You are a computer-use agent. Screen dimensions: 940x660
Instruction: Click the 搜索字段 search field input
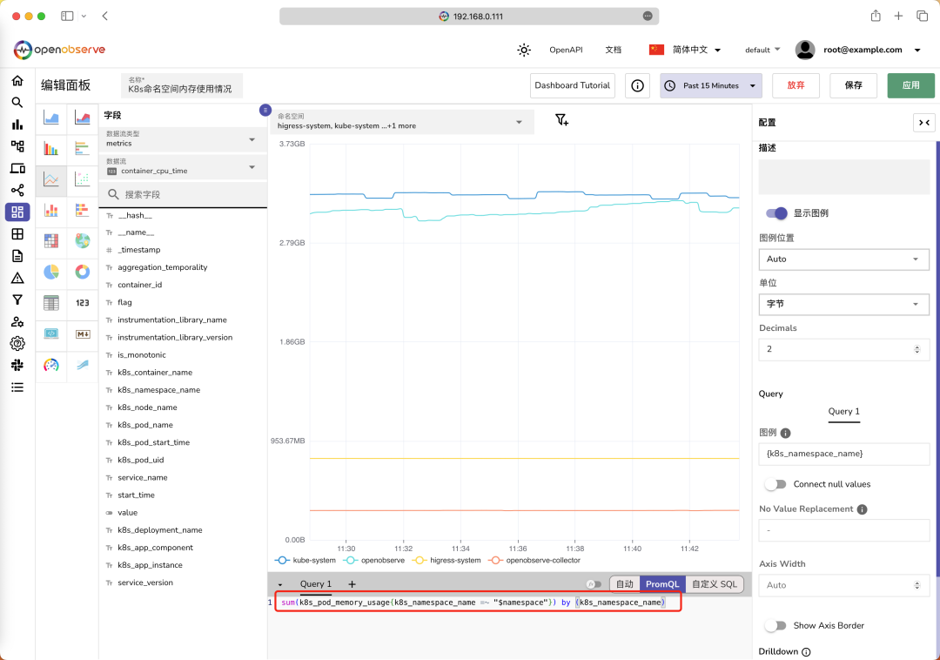(183, 194)
